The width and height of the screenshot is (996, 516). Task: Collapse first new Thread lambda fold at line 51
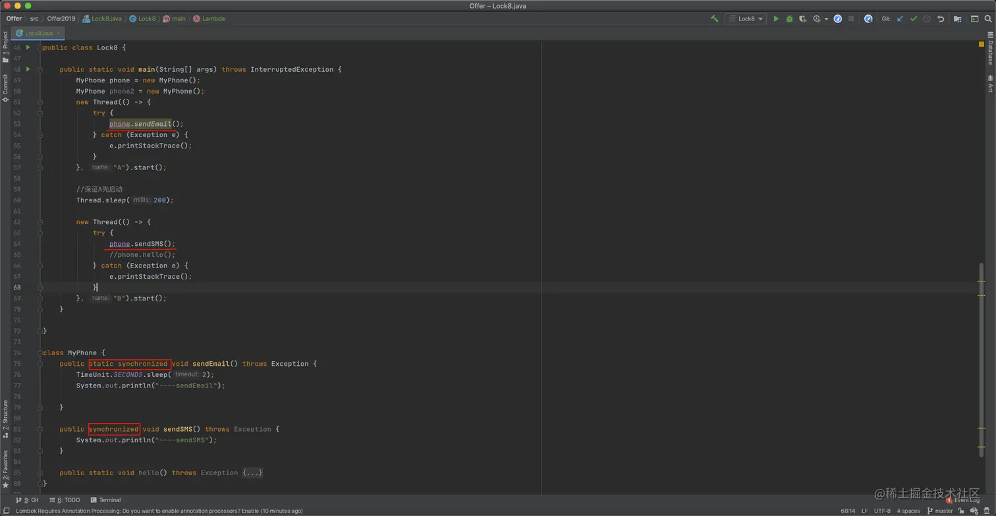tap(40, 102)
